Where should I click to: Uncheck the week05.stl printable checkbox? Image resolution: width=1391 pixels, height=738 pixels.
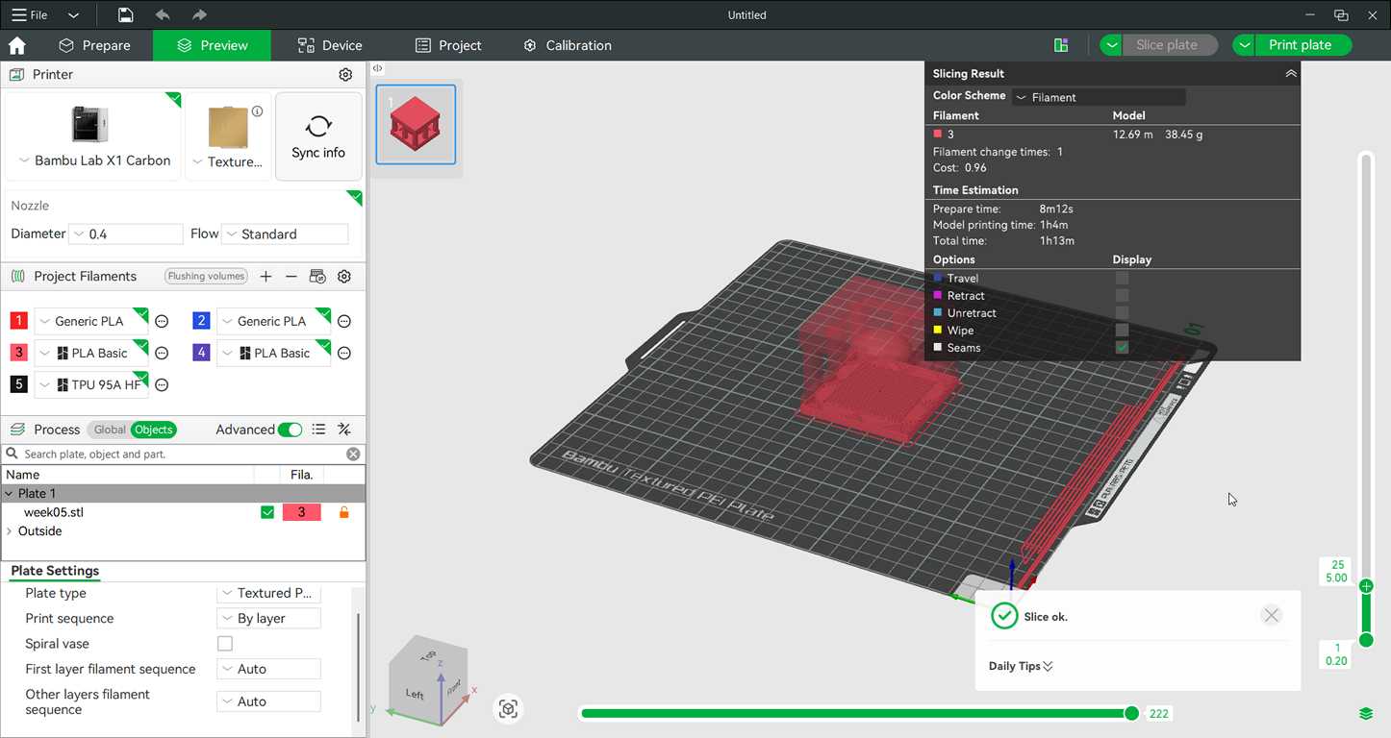click(x=267, y=512)
